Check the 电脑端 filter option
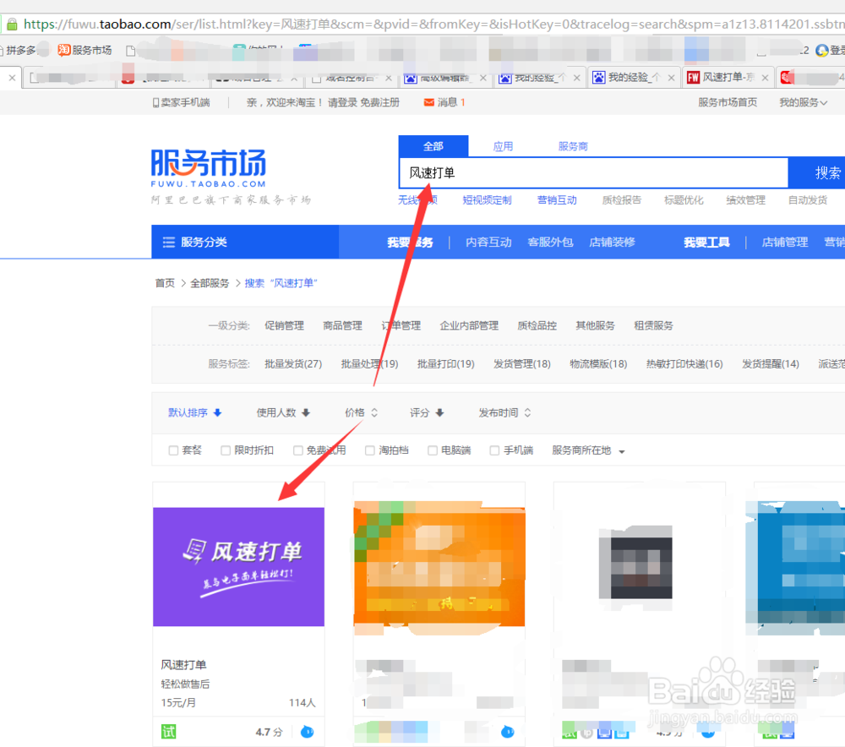 pos(440,450)
